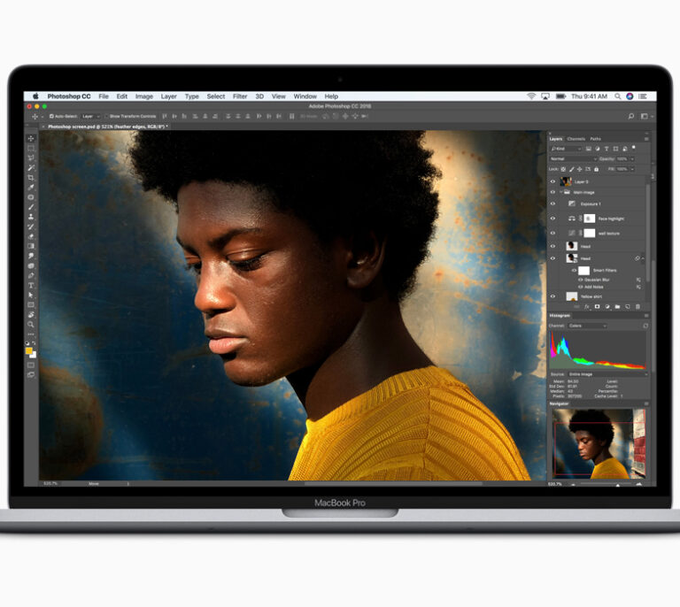This screenshot has width=680, height=607.
Task: Click the Photoshop screen.psd document tab
Action: (104, 127)
